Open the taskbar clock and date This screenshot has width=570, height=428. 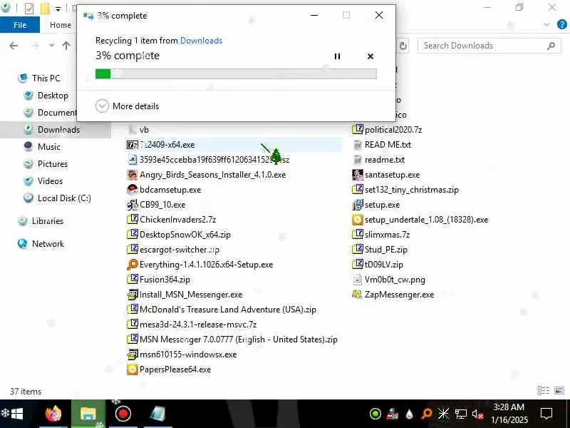(509, 414)
